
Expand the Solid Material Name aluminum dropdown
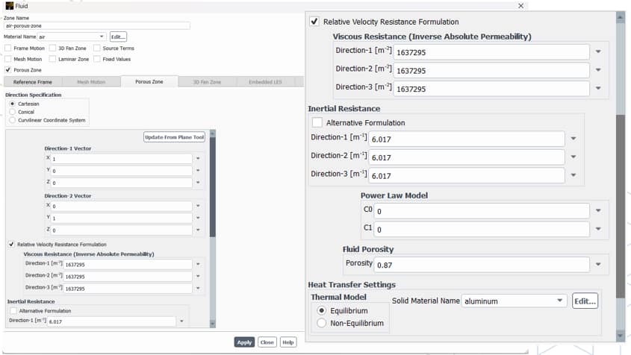coord(560,301)
